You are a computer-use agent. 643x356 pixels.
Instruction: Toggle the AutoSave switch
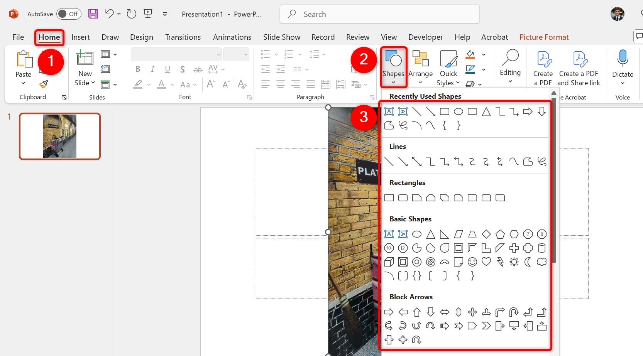[68, 13]
